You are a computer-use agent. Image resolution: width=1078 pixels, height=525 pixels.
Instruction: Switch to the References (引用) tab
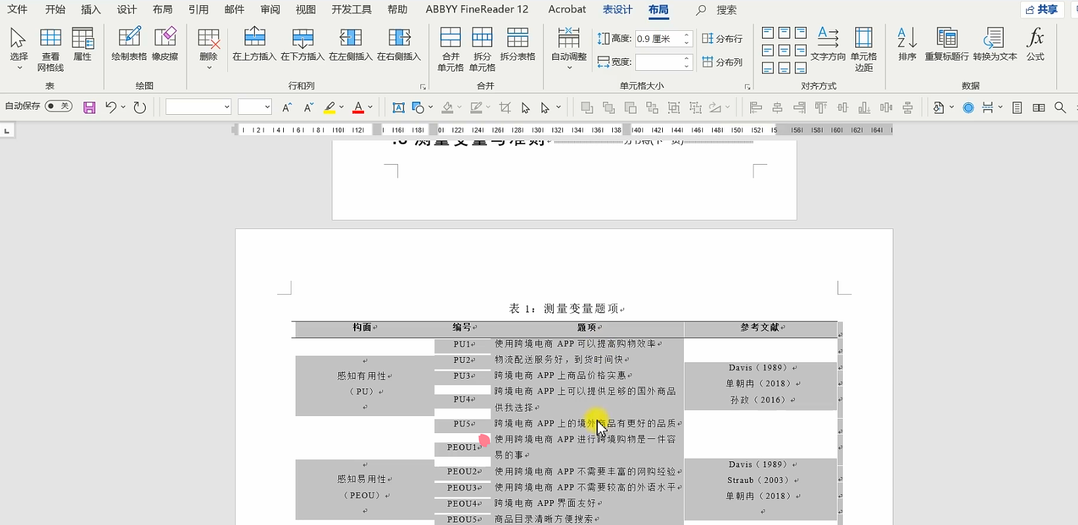pos(198,9)
